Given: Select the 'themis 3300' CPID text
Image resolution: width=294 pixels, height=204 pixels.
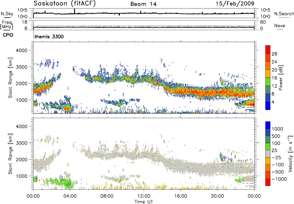Looking at the screenshot, I should point(49,36).
